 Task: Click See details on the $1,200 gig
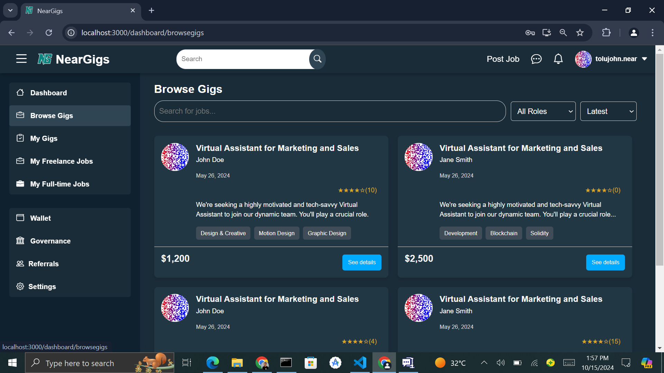point(361,262)
